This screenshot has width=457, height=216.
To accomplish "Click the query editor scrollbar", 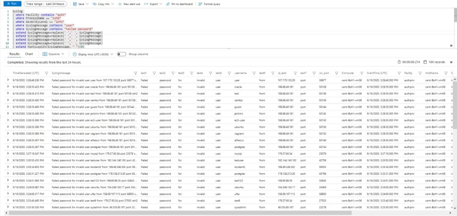I will (455, 15).
